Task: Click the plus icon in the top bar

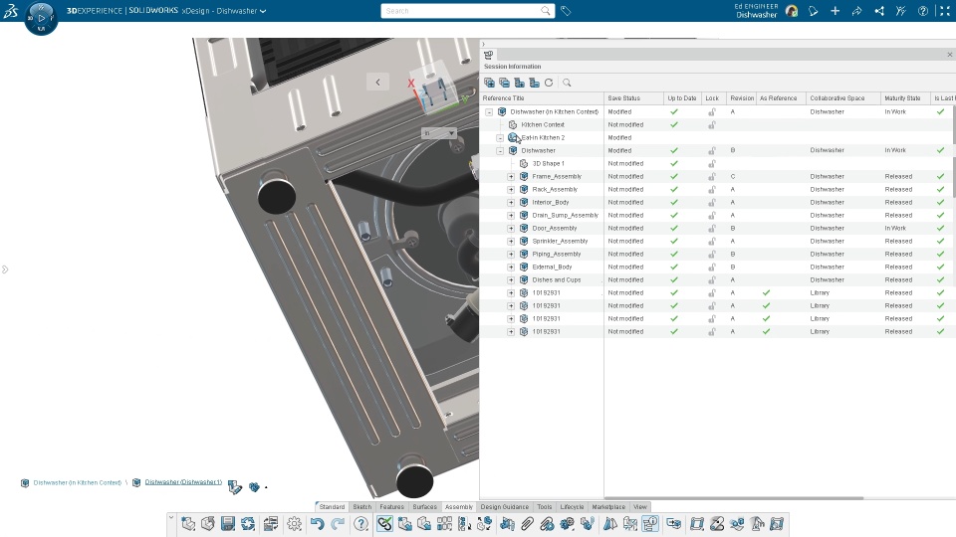Action: pyautogui.click(x=835, y=11)
